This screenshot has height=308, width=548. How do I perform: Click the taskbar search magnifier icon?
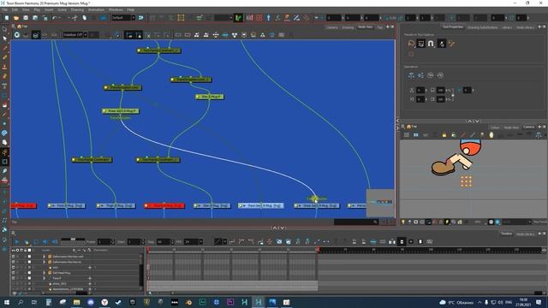pyautogui.click(x=21, y=302)
